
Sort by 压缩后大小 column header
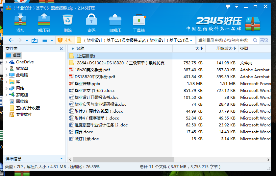click(x=222, y=49)
